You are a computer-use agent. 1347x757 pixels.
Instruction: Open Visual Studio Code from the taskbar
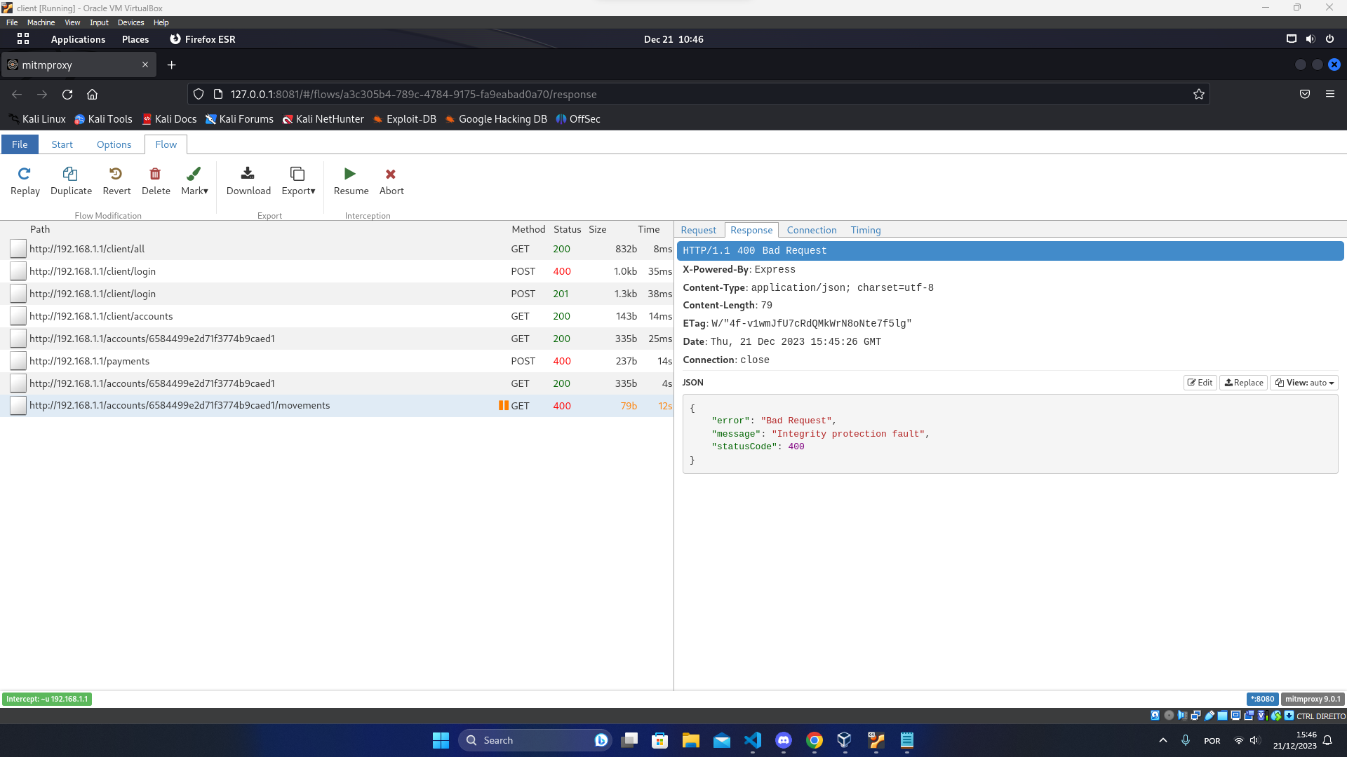coord(753,740)
